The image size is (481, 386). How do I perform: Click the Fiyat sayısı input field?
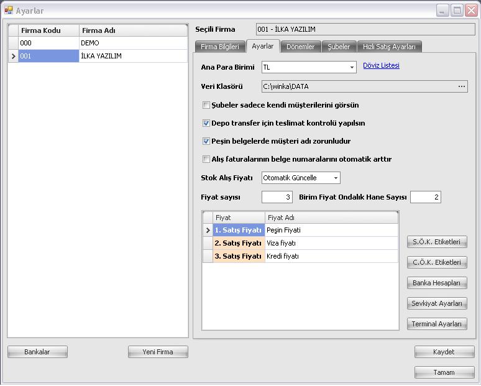click(277, 197)
